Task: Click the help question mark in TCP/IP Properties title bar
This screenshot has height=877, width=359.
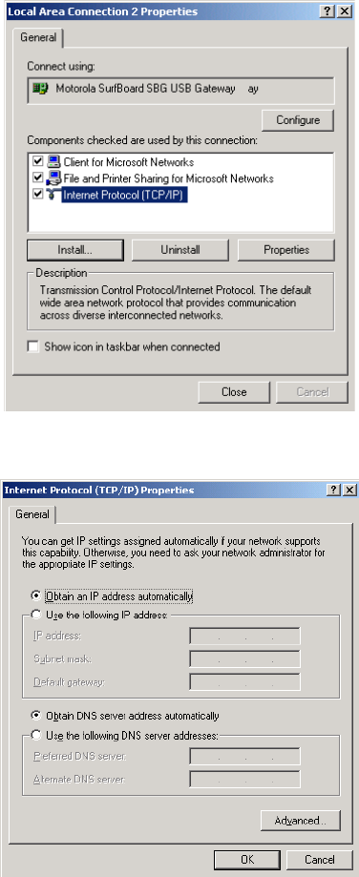Action: [334, 490]
